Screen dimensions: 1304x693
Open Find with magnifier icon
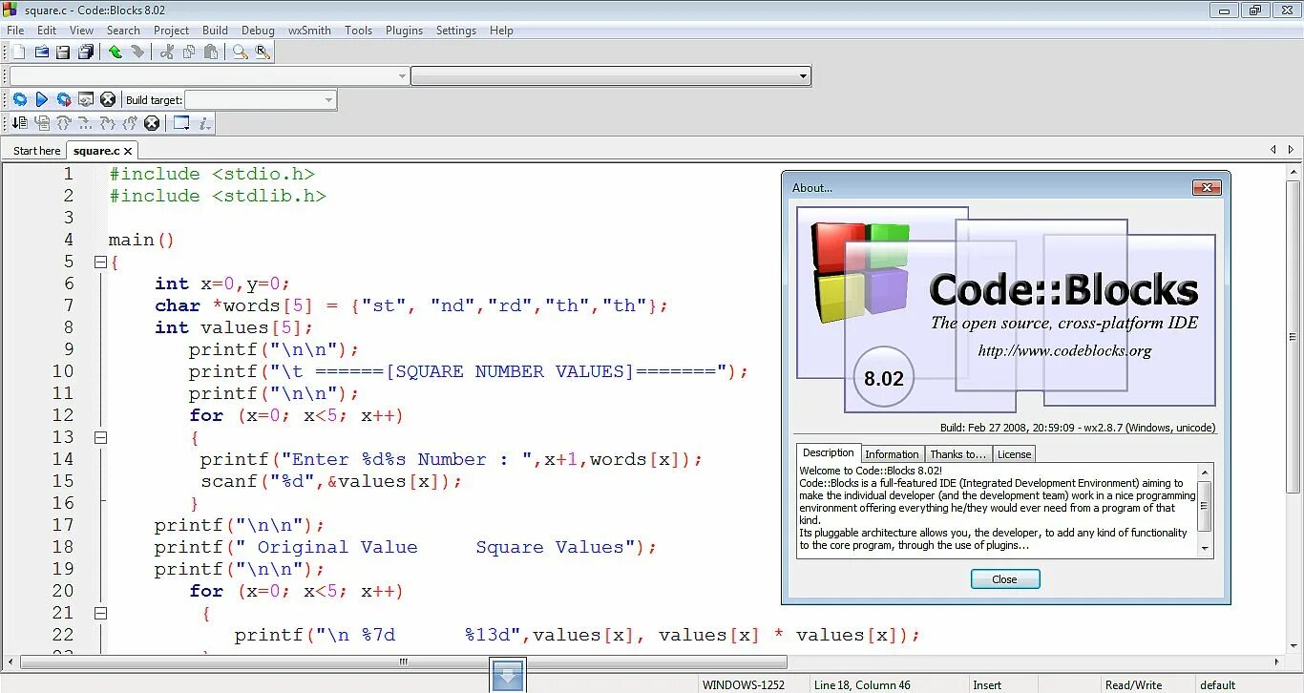point(241,52)
